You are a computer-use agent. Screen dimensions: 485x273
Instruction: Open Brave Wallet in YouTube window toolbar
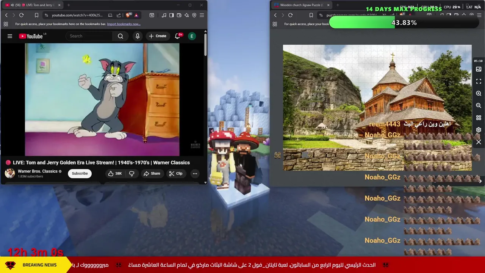(x=179, y=15)
